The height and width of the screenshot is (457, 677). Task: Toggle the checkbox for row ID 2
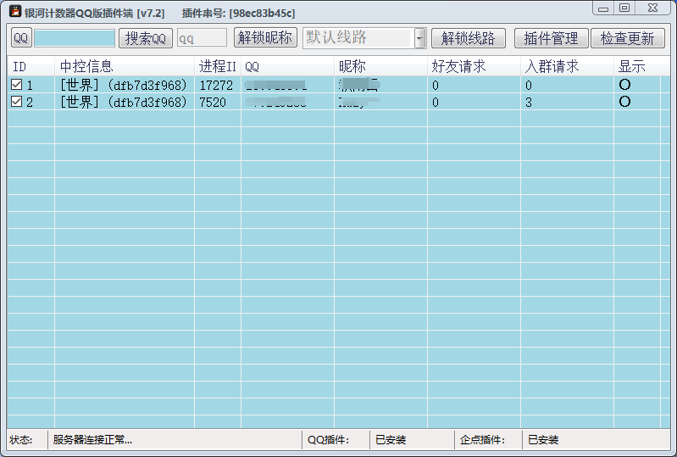coord(16,102)
